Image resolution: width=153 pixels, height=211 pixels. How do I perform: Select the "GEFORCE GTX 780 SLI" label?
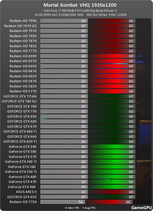[x=19, y=101]
